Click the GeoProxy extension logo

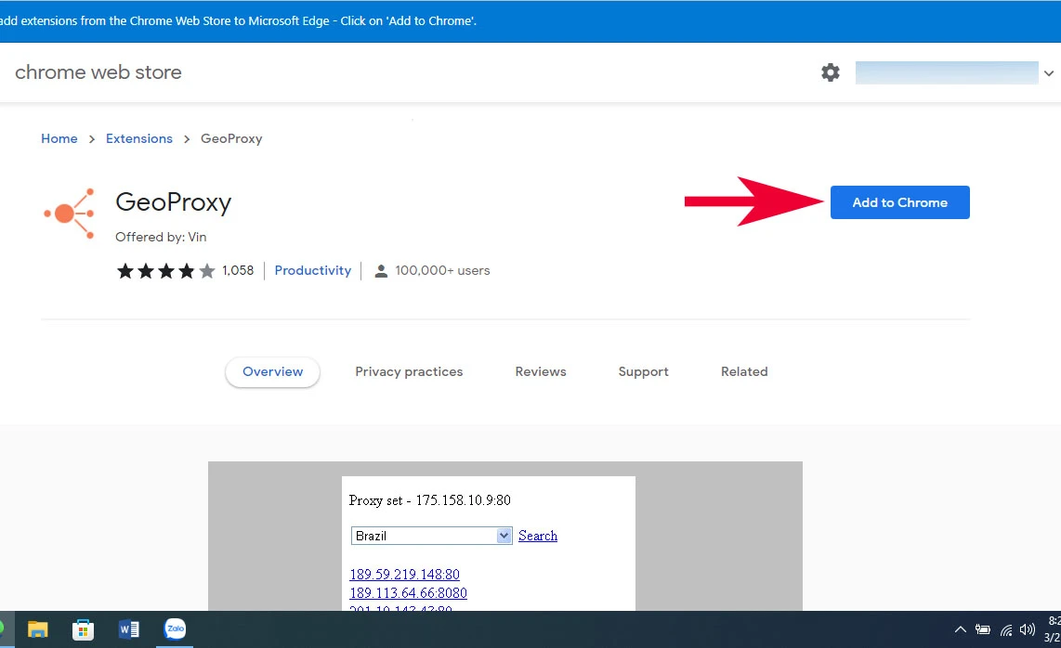(x=70, y=214)
